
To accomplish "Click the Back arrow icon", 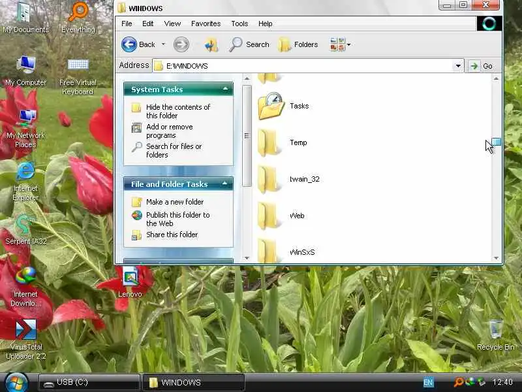I will click(129, 44).
